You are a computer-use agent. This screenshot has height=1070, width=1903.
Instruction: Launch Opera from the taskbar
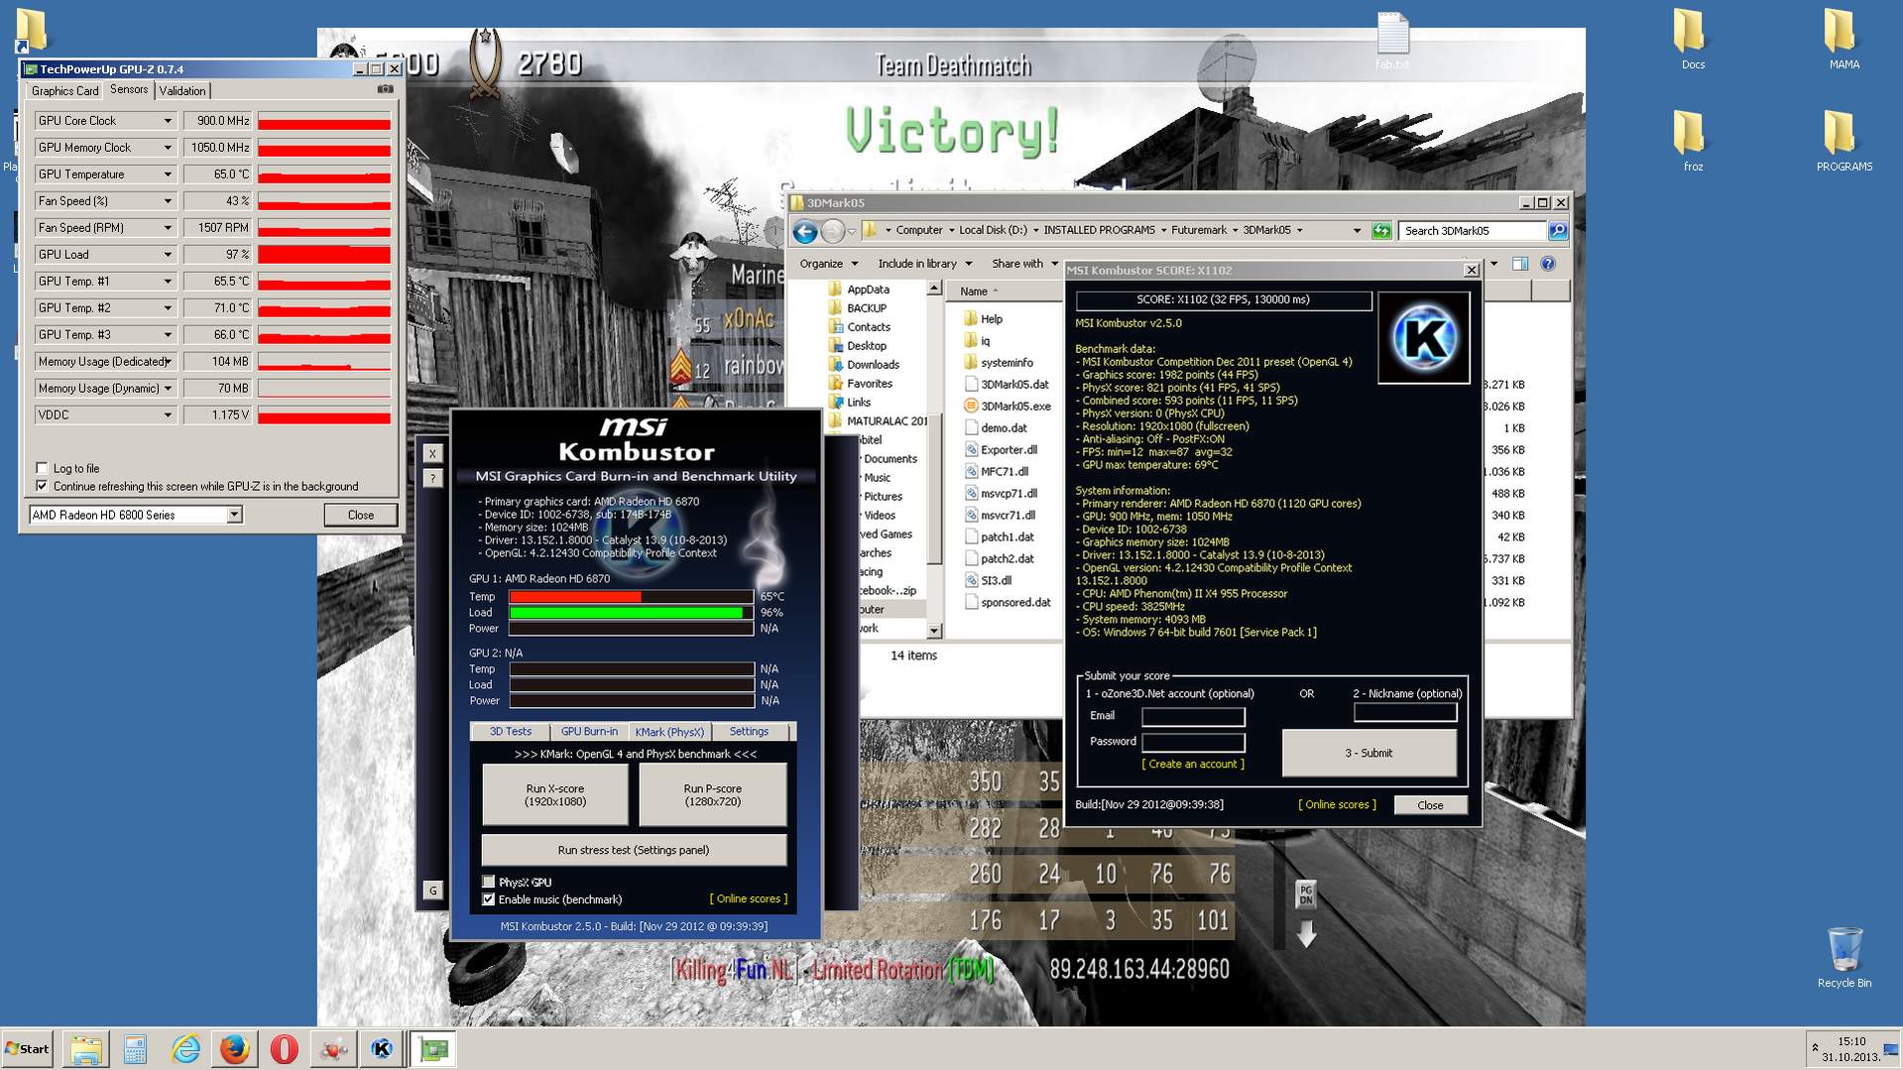point(285,1049)
